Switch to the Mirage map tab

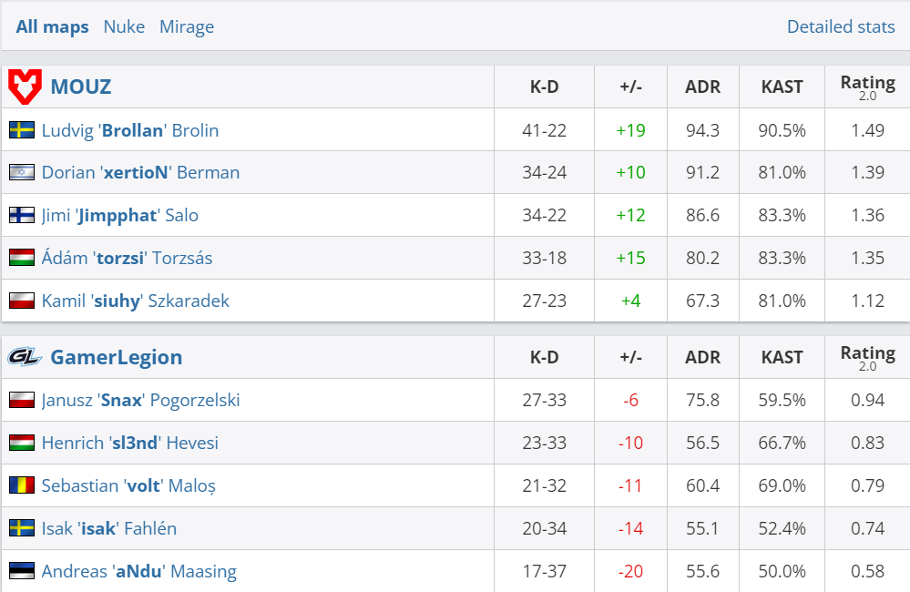(187, 26)
